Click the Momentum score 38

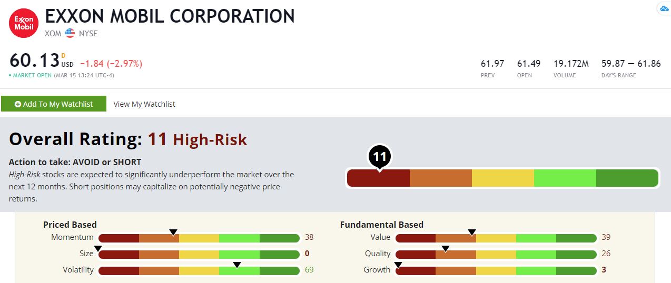[x=309, y=237]
